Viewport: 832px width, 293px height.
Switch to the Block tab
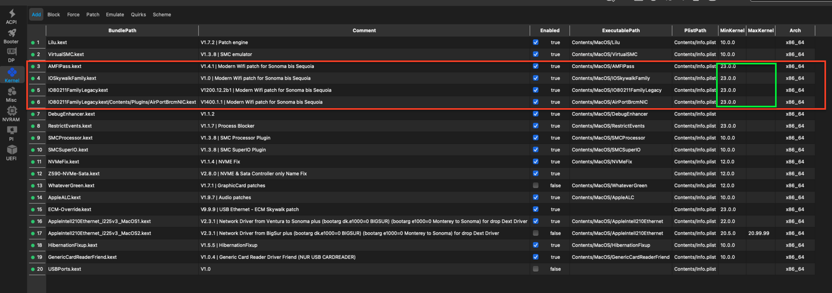[54, 15]
